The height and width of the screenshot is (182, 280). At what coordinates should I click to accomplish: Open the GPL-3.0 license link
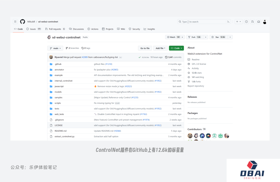point(197,64)
